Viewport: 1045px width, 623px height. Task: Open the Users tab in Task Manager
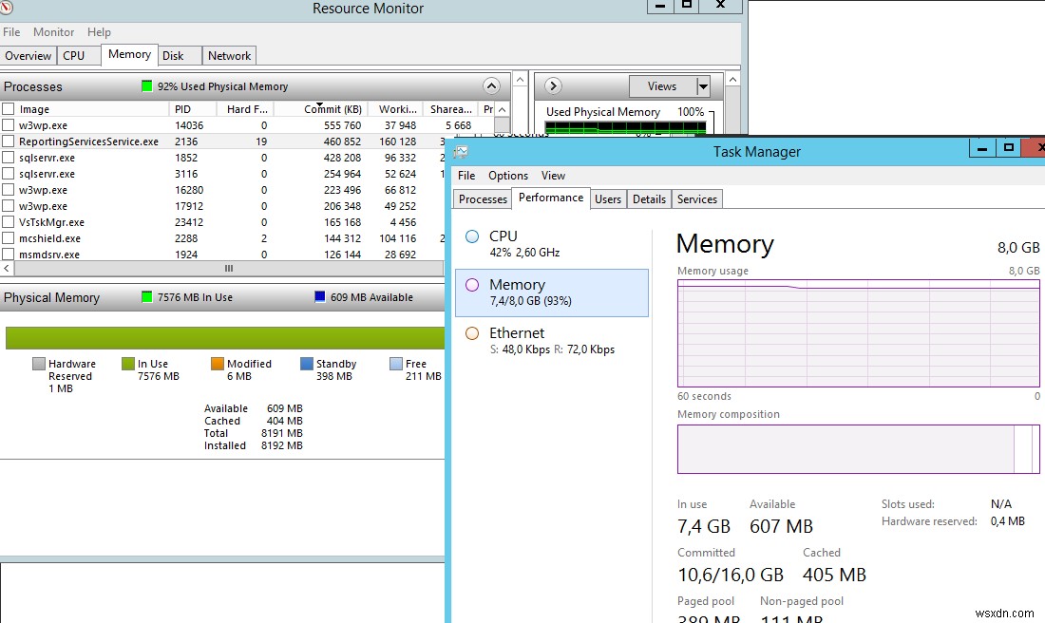pos(608,198)
